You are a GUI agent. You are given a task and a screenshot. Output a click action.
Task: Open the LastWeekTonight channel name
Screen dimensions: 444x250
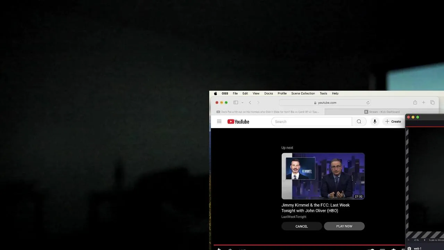(x=294, y=217)
